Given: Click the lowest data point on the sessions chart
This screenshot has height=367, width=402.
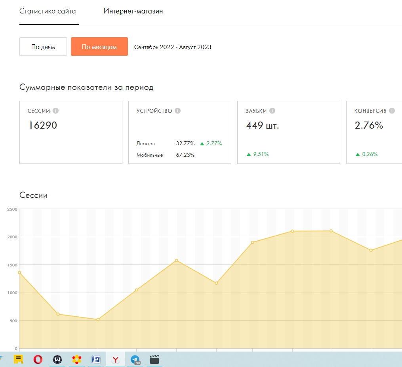Looking at the screenshot, I should [98, 319].
